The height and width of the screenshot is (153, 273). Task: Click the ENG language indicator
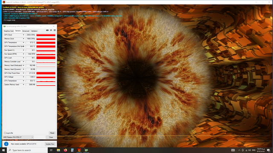click(x=254, y=150)
